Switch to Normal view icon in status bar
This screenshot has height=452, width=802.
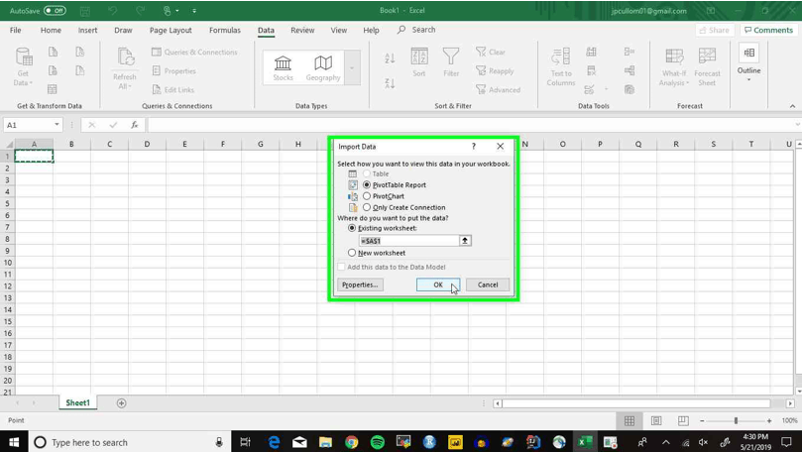[630, 421]
